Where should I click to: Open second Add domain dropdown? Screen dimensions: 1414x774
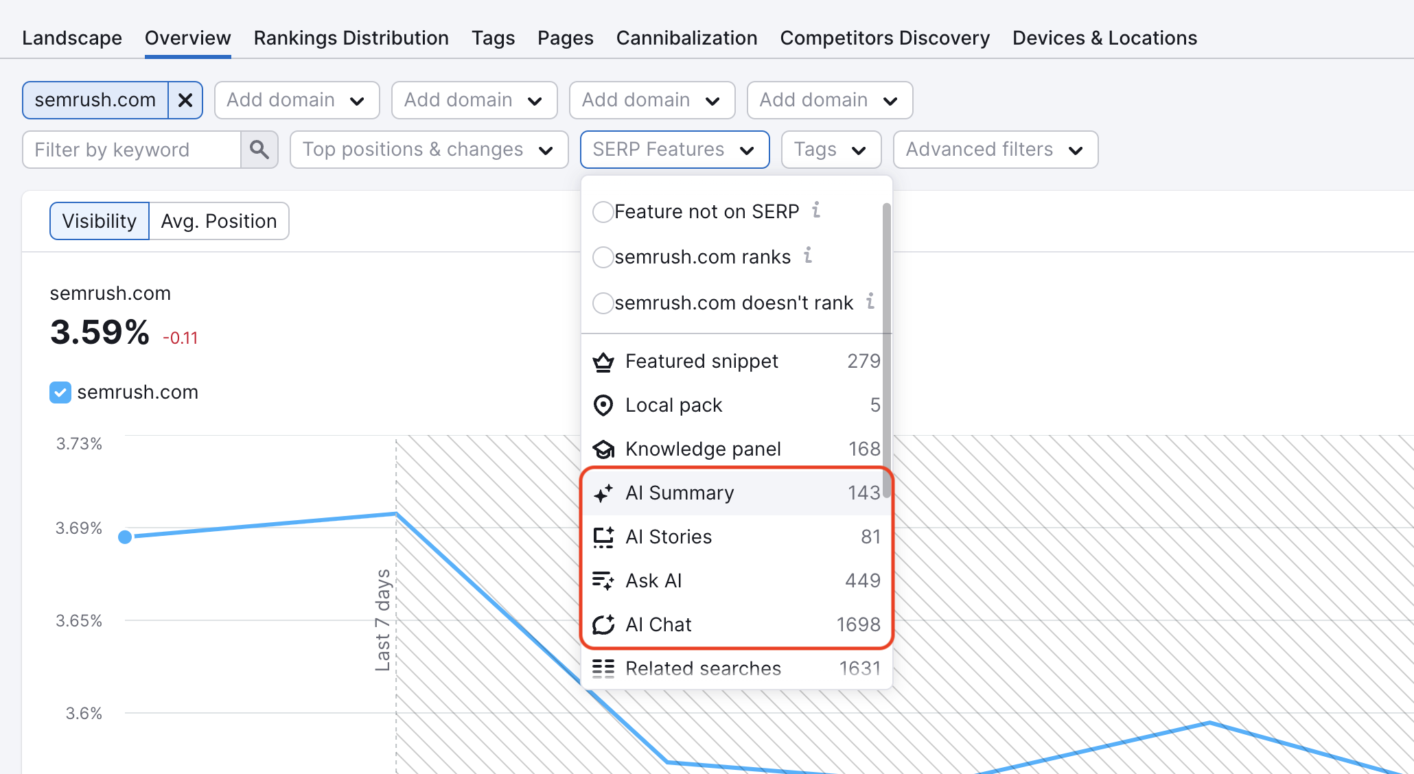pos(474,100)
